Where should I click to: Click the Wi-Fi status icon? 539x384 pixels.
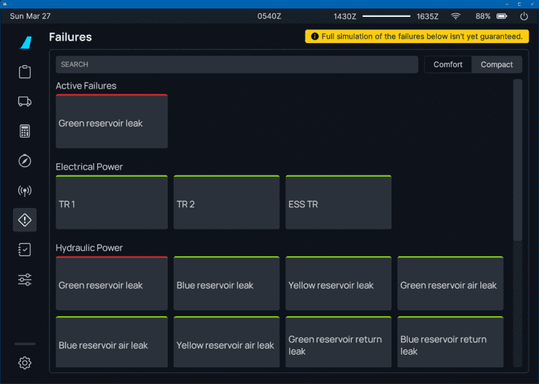[x=455, y=16]
